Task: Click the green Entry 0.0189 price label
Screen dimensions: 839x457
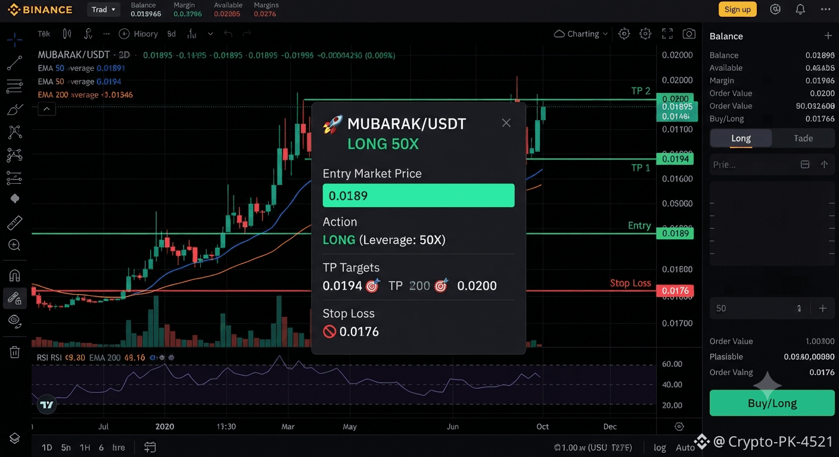Action: coord(676,233)
